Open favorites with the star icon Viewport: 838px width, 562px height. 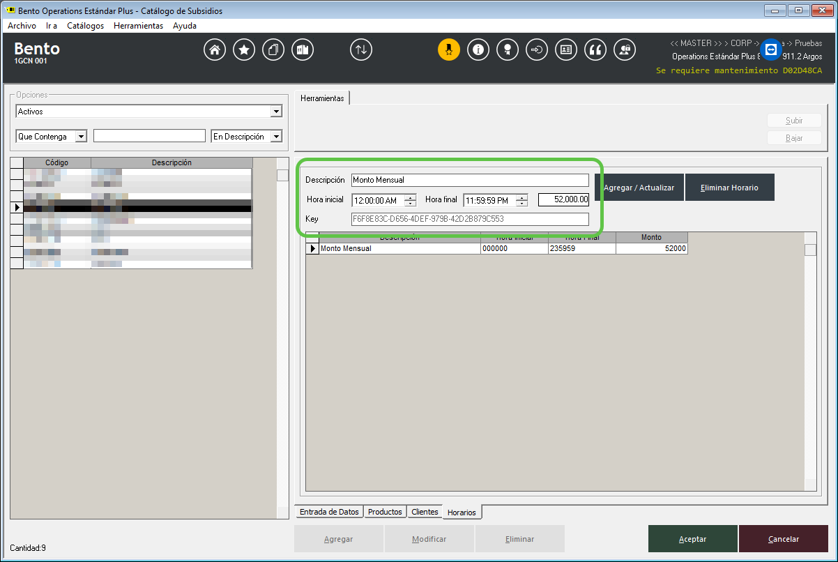point(244,50)
